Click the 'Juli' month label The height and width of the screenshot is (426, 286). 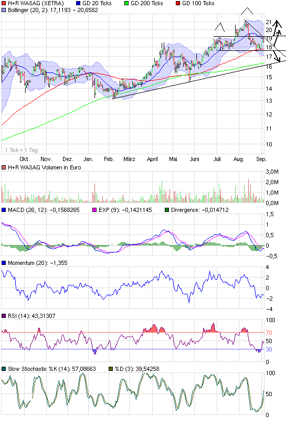tap(217, 159)
